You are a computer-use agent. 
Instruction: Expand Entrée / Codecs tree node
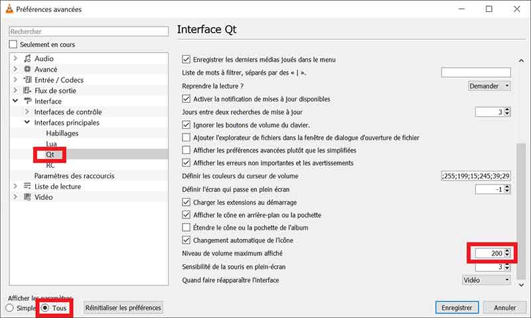[15, 80]
